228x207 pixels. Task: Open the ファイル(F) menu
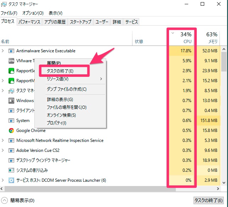point(9,13)
